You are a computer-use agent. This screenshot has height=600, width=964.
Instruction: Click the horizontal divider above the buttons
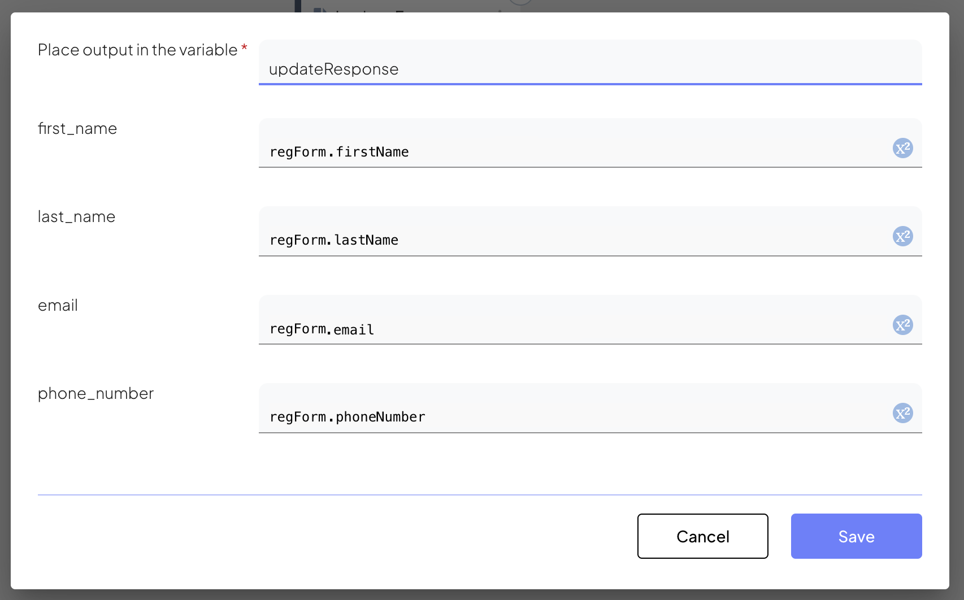479,495
